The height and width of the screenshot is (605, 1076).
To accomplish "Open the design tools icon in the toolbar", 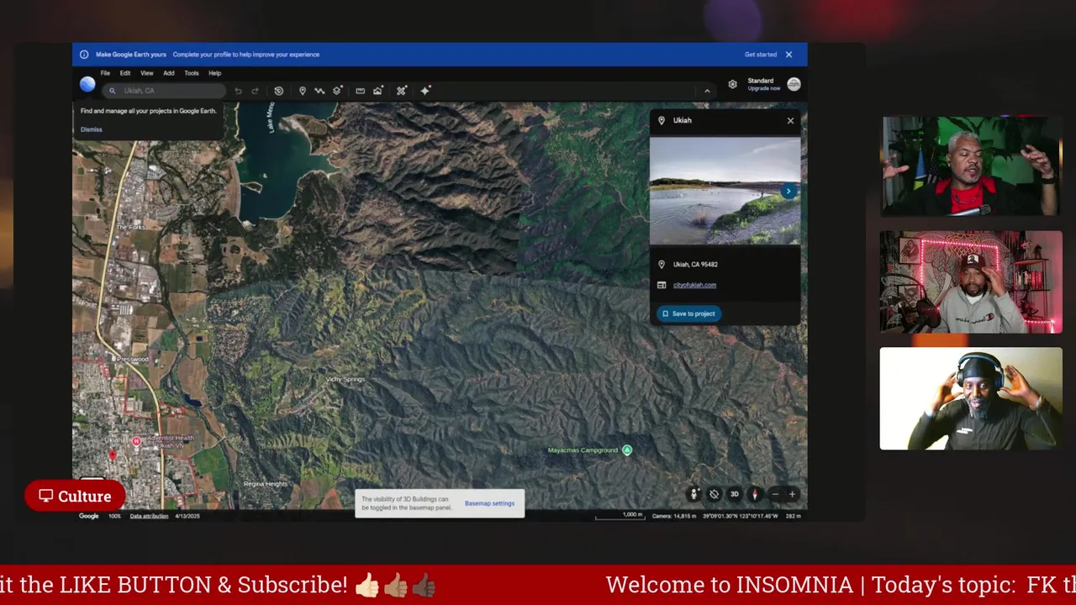I will coord(402,91).
